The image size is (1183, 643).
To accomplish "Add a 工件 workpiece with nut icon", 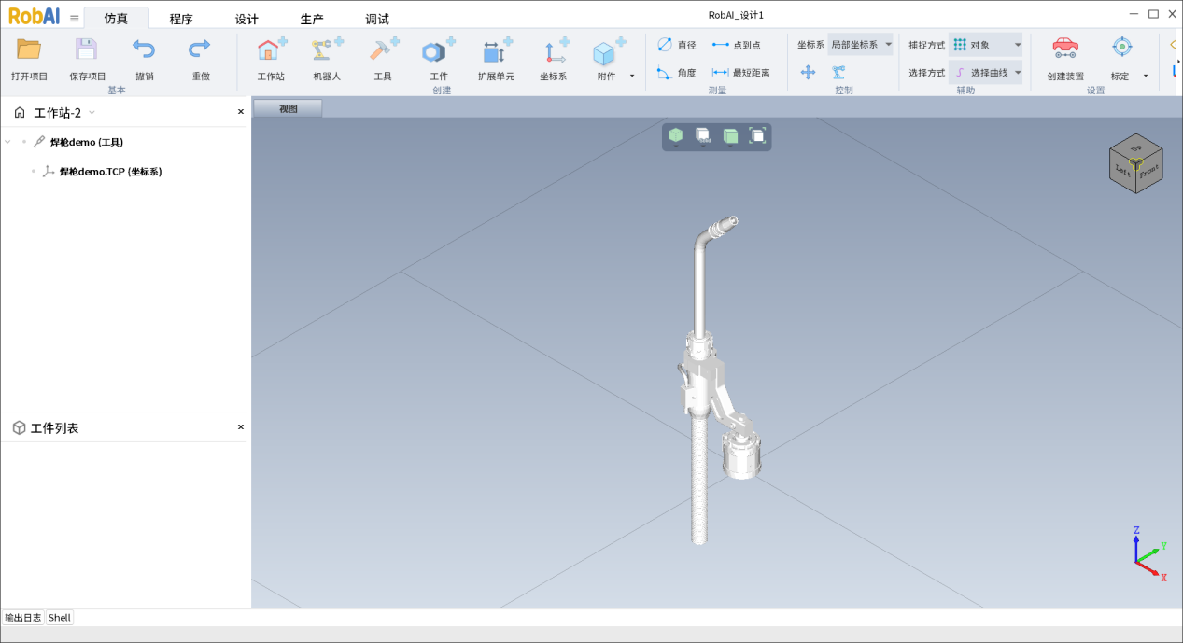I will (x=438, y=49).
